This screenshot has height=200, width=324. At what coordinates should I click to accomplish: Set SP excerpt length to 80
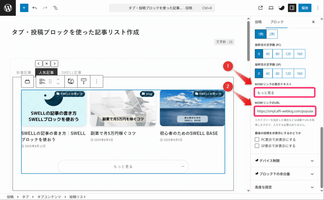(x=277, y=73)
